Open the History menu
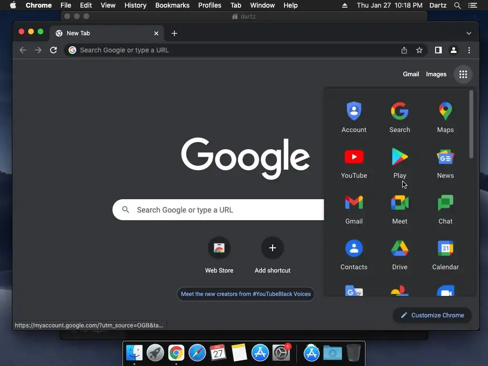 (135, 5)
